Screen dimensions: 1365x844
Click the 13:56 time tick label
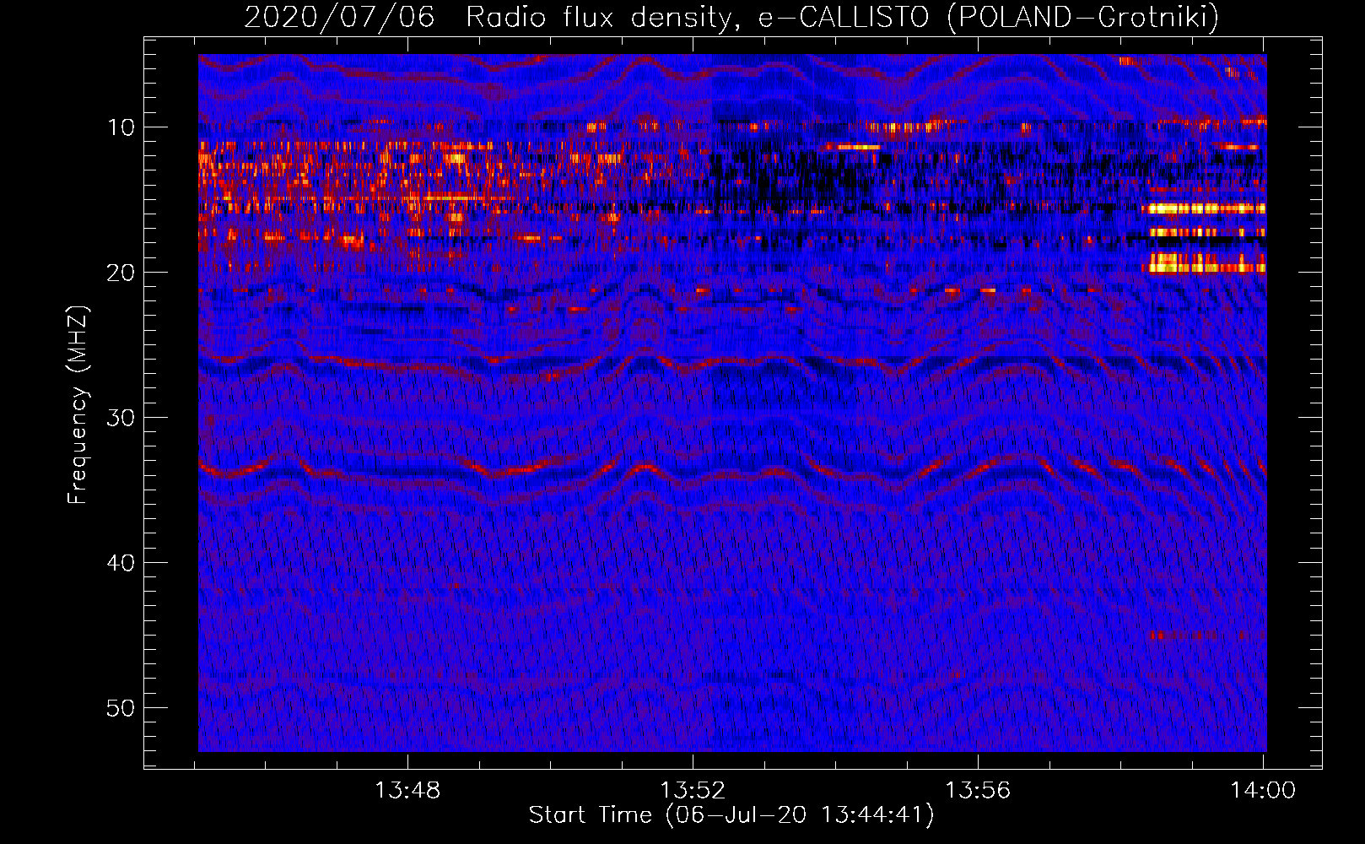[978, 791]
